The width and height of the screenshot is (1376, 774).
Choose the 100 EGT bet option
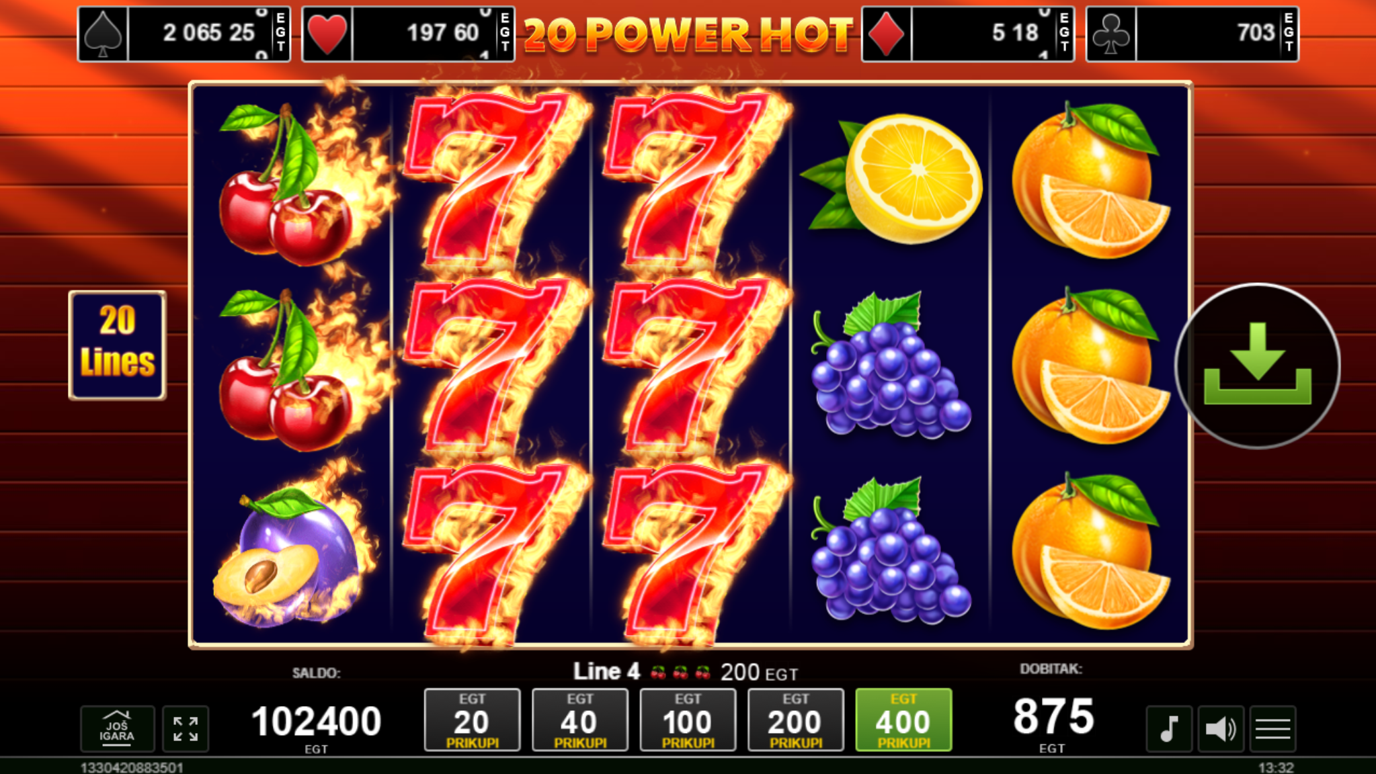(x=688, y=720)
